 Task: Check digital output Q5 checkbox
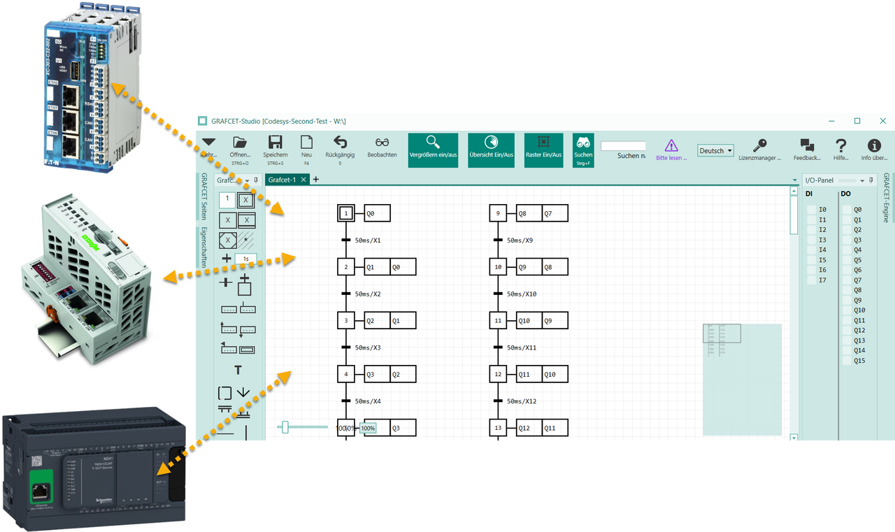[x=846, y=260]
